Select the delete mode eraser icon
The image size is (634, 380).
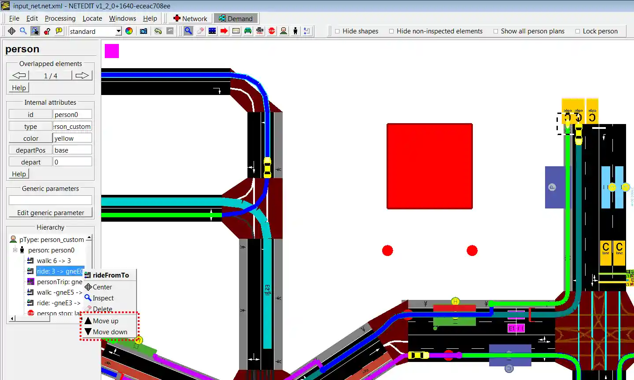[x=200, y=31]
